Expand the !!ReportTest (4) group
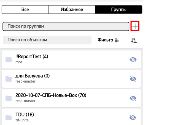This screenshot has height=125, width=178. pyautogui.click(x=32, y=57)
